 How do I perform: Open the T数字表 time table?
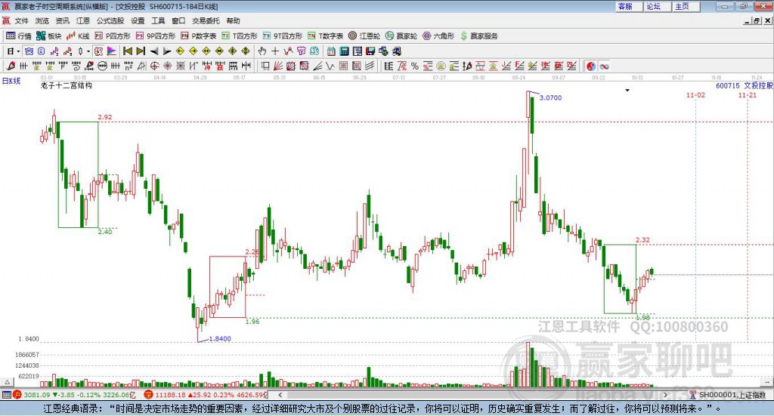pyautogui.click(x=325, y=36)
